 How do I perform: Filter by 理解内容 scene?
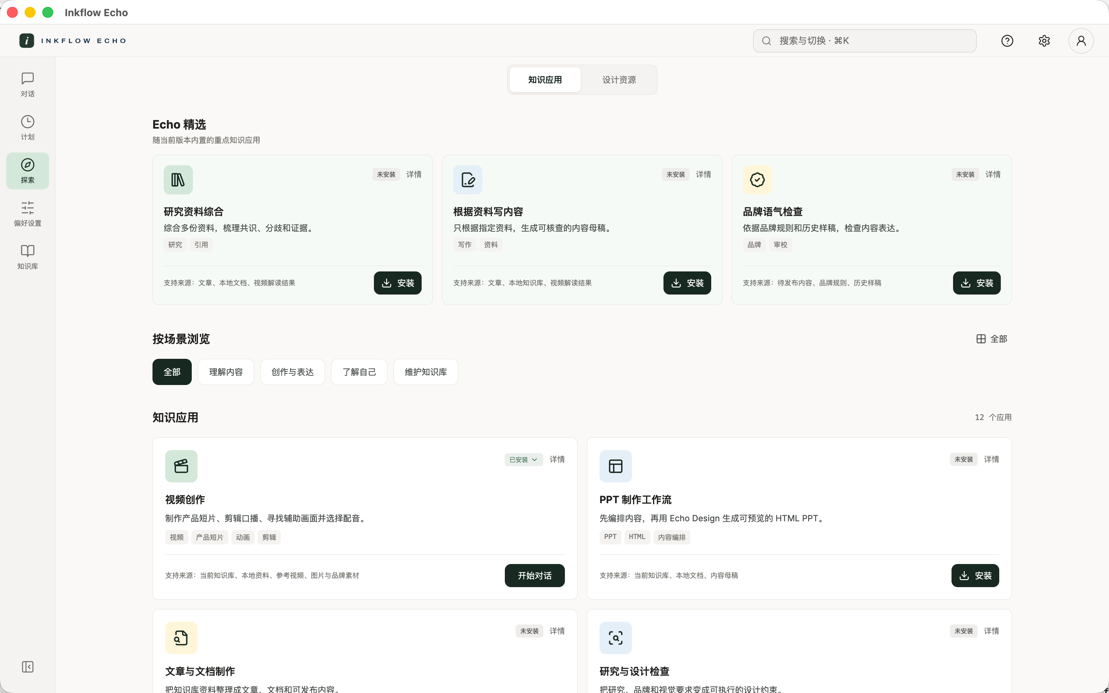pyautogui.click(x=226, y=372)
